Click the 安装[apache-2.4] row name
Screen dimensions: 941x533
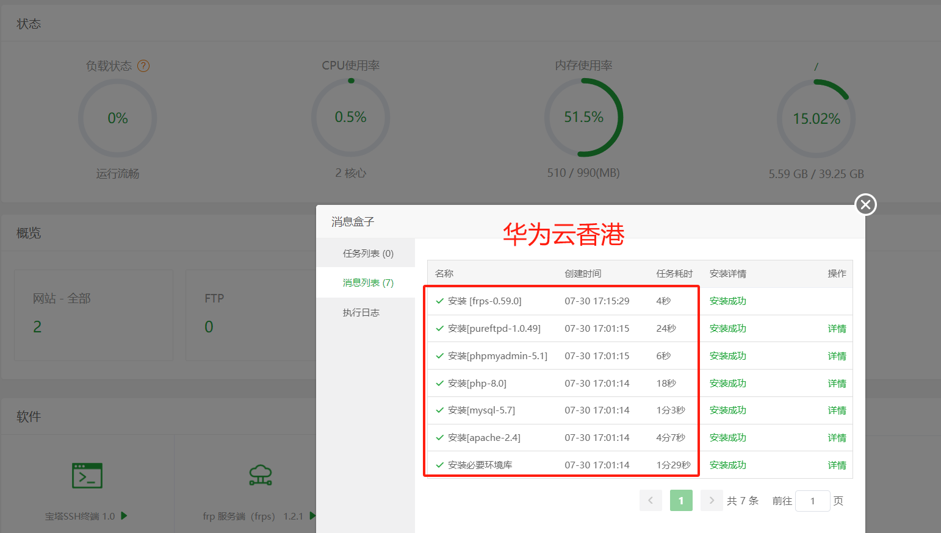coord(484,438)
